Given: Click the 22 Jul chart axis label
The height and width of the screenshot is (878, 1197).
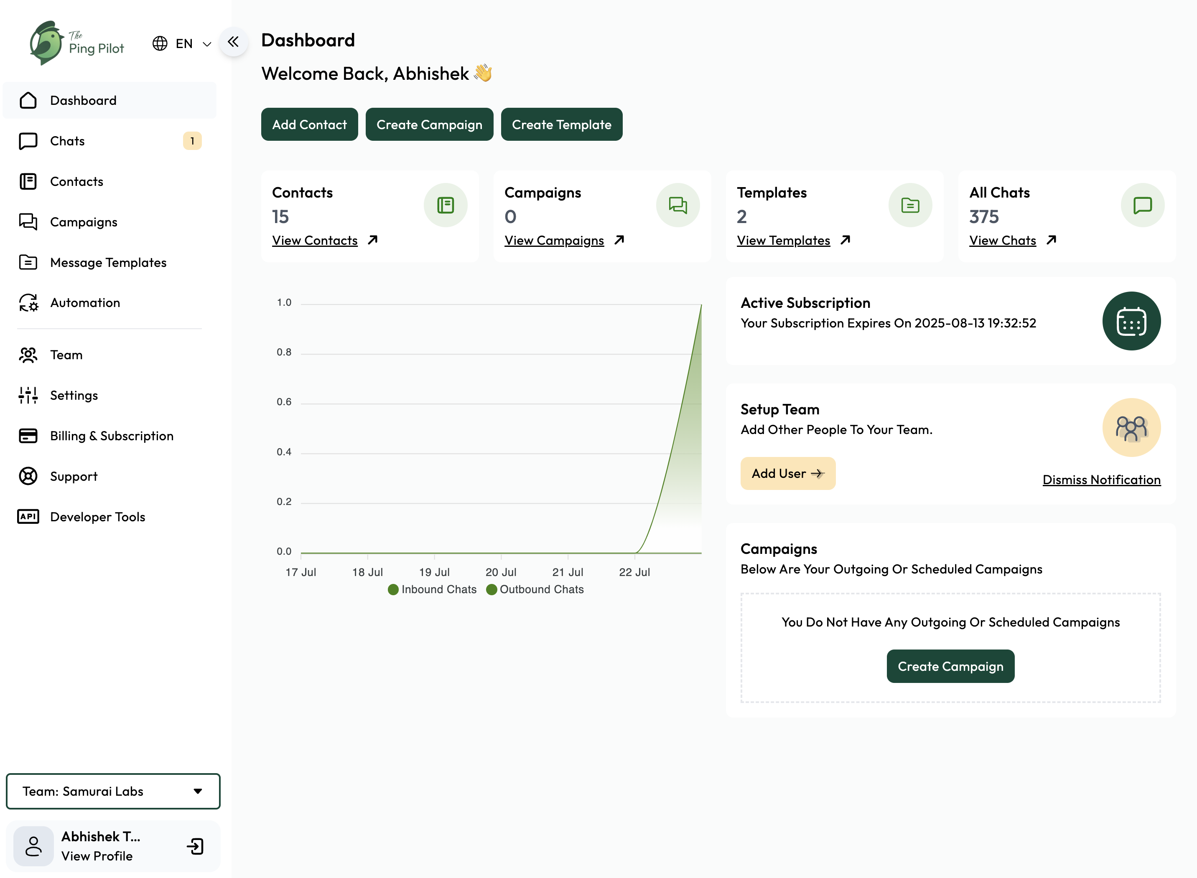Looking at the screenshot, I should pyautogui.click(x=634, y=572).
